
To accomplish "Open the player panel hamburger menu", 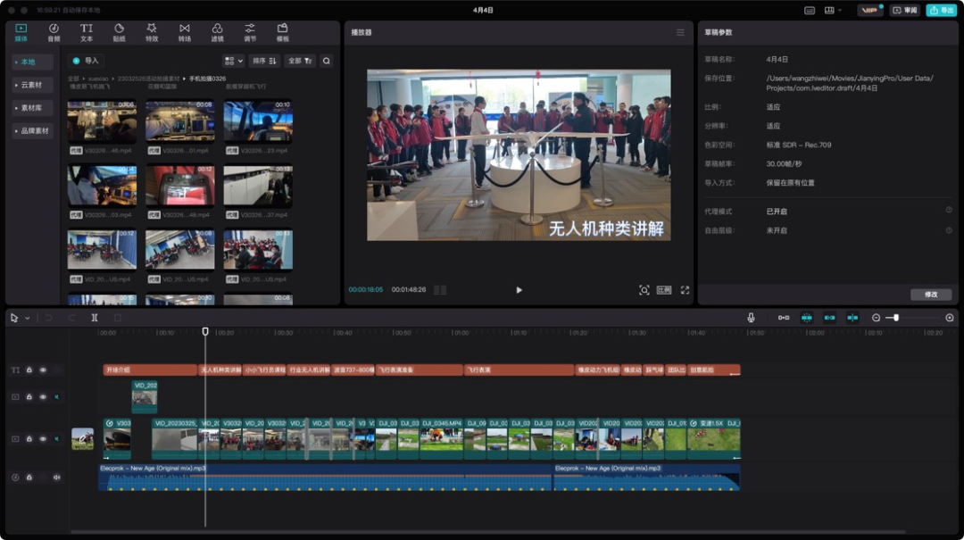I will 680,32.
